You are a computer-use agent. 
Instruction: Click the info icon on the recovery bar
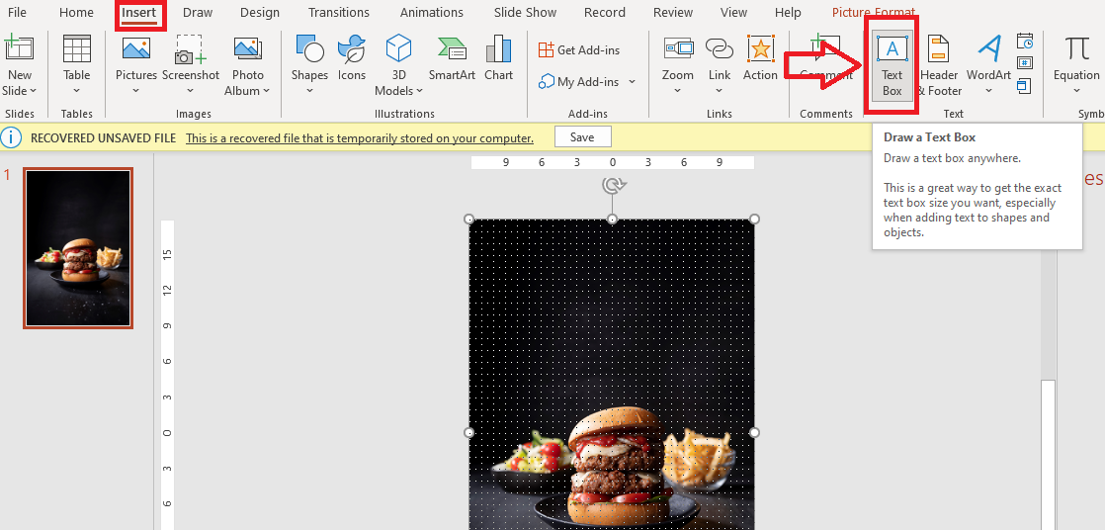tap(11, 137)
